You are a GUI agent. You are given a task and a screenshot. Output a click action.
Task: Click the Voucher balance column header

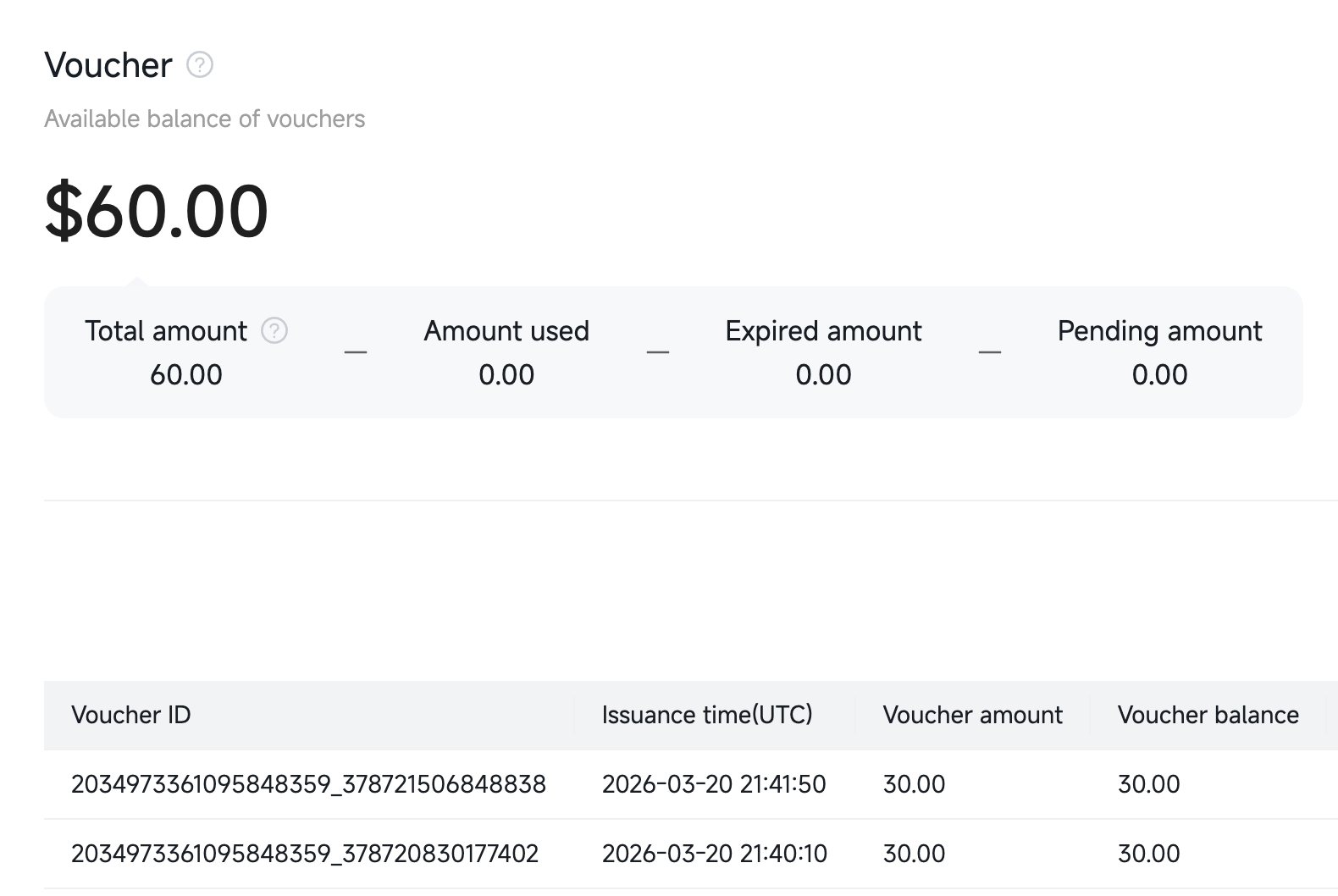tap(1208, 715)
